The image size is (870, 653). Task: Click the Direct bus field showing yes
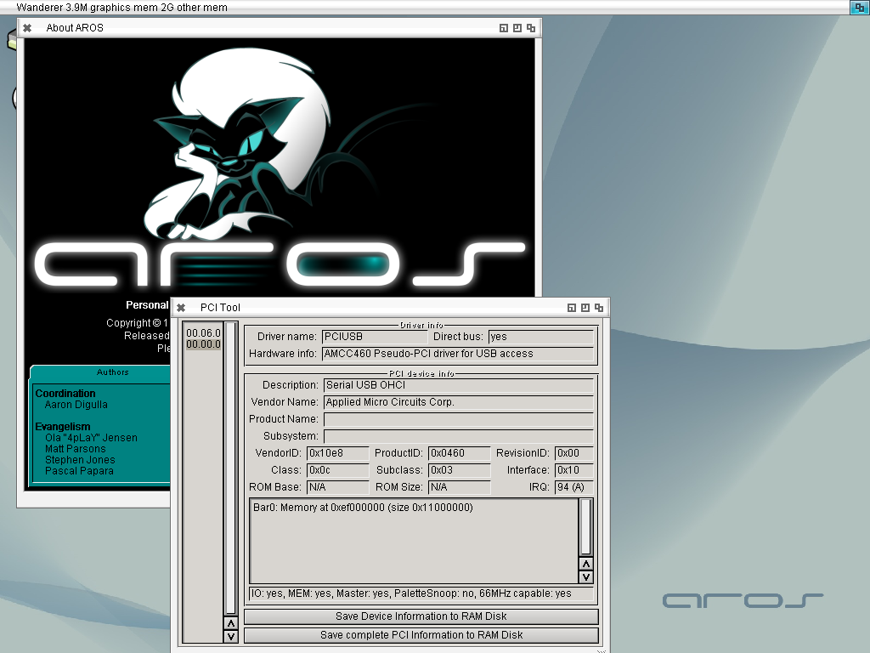pyautogui.click(x=541, y=337)
